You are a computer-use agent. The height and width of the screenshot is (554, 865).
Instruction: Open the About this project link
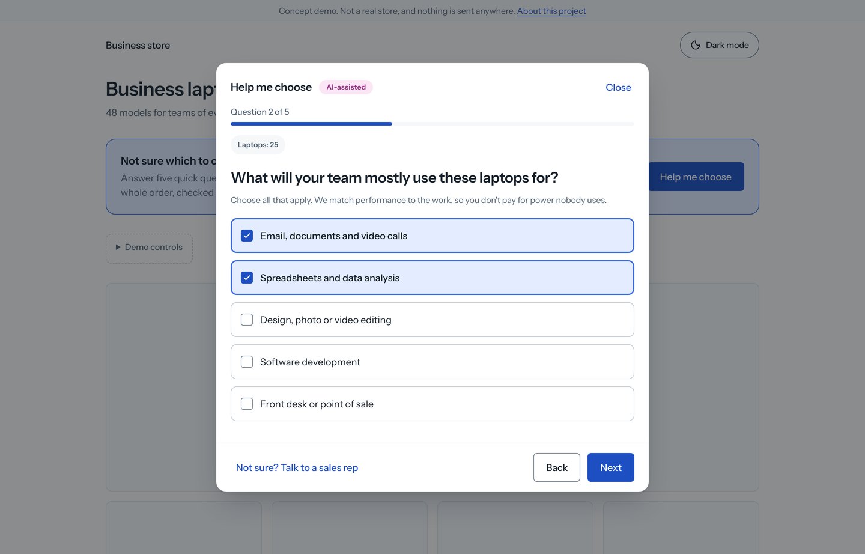tap(551, 11)
